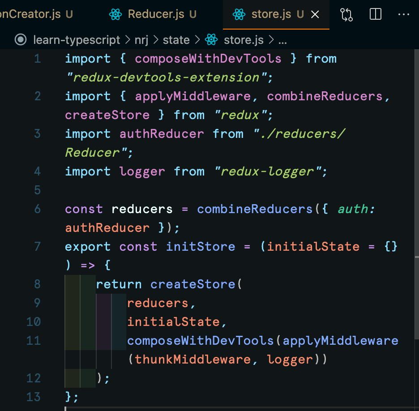Click applyMiddleware in the redux import
The image size is (419, 411).
(192, 96)
